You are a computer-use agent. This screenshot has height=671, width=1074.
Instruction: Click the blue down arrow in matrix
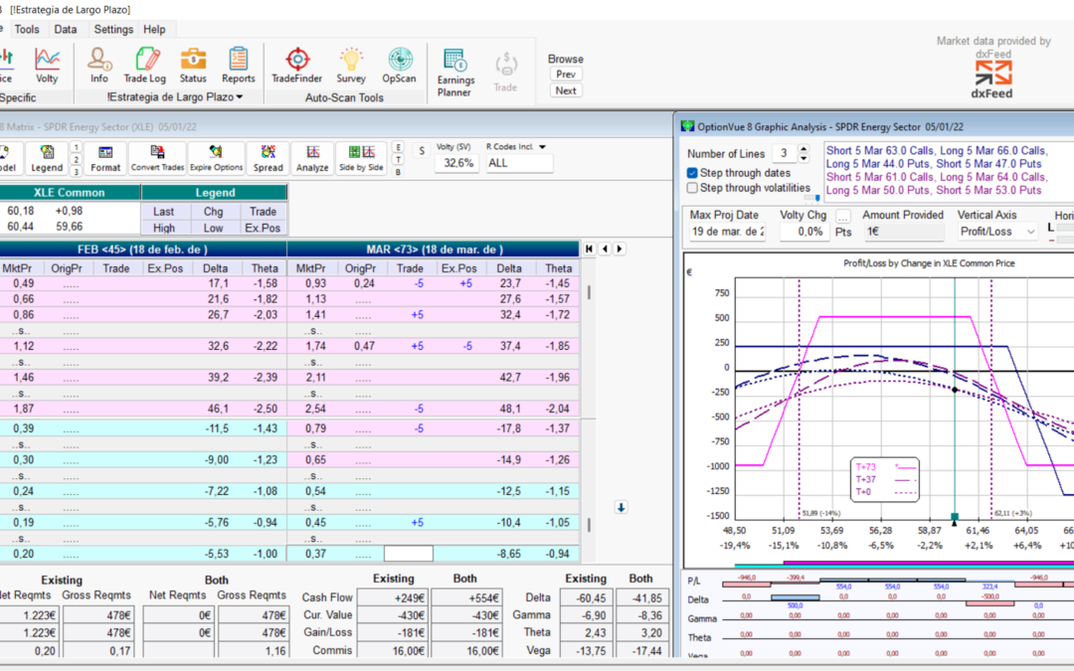[x=621, y=507]
